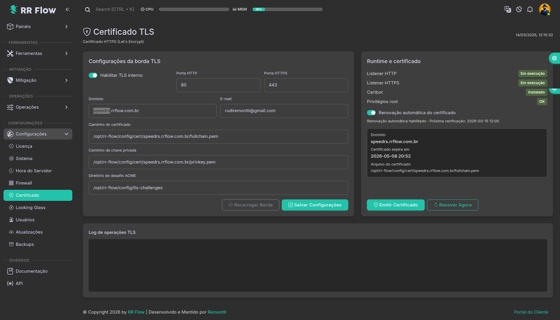Collapse the Configurações menu group

click(x=38, y=134)
